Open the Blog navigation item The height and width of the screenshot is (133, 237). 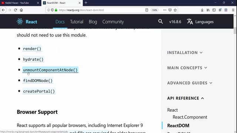tap(93, 22)
